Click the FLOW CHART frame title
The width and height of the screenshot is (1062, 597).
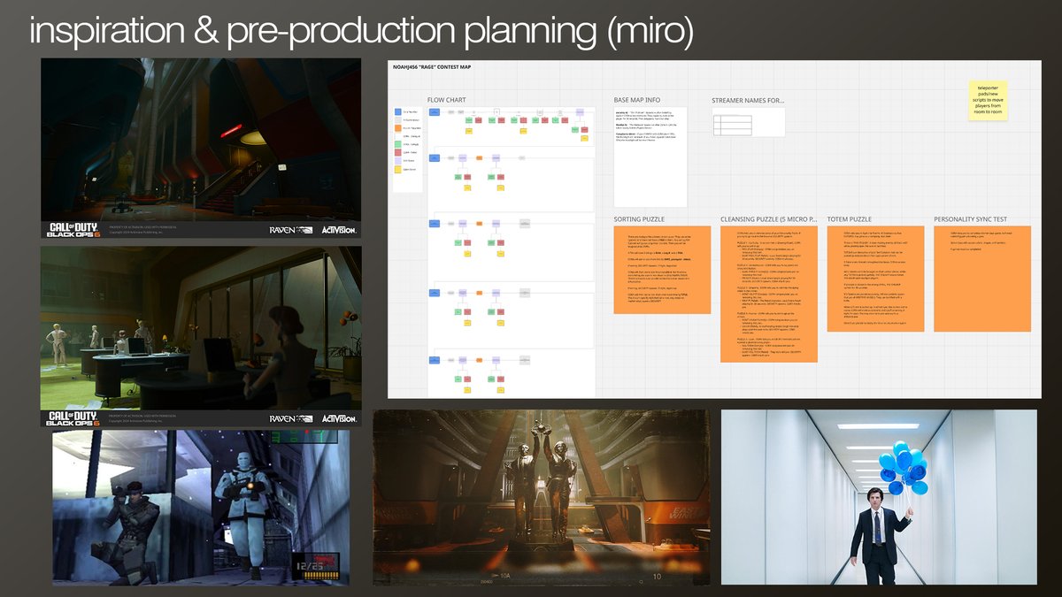coord(446,100)
